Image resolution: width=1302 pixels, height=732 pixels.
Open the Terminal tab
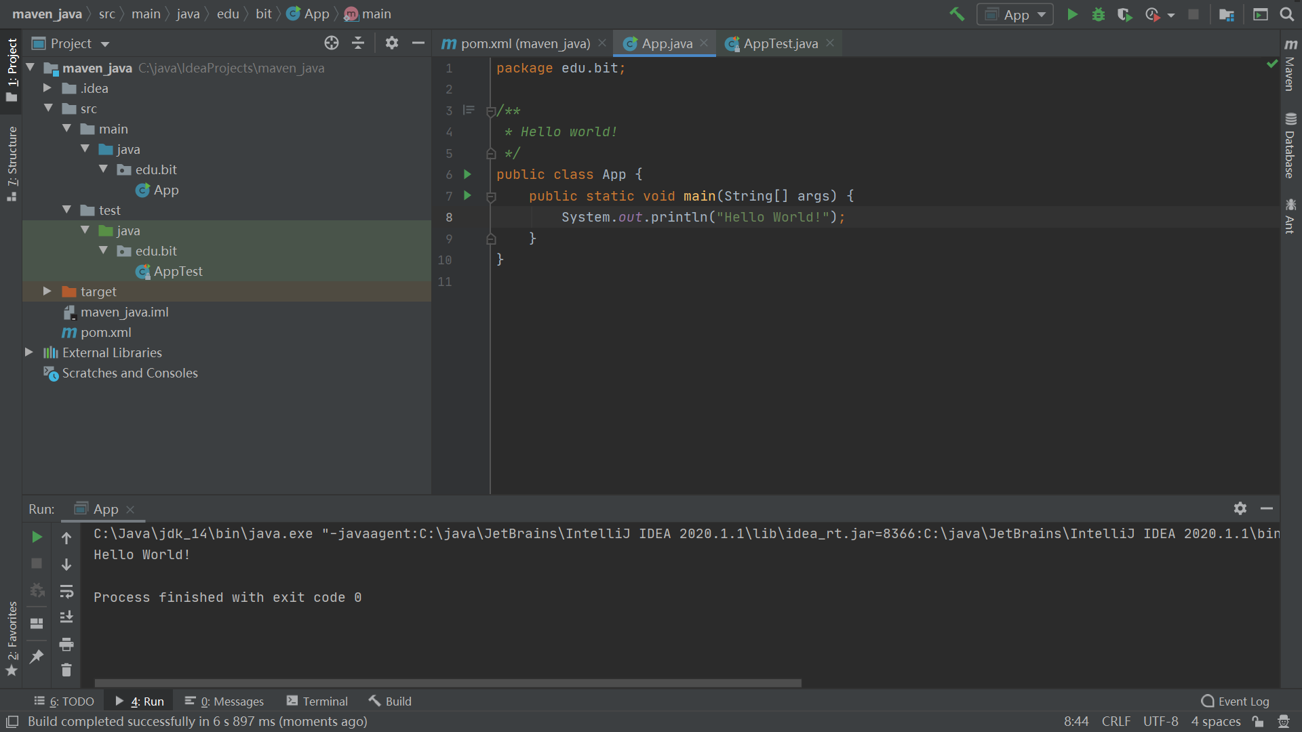317,701
